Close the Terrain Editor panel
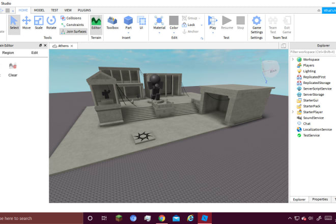 (x=45, y=45)
